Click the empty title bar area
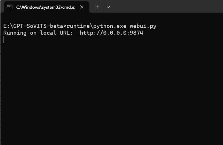Viewport: 223px width, 145px height. click(167, 7)
